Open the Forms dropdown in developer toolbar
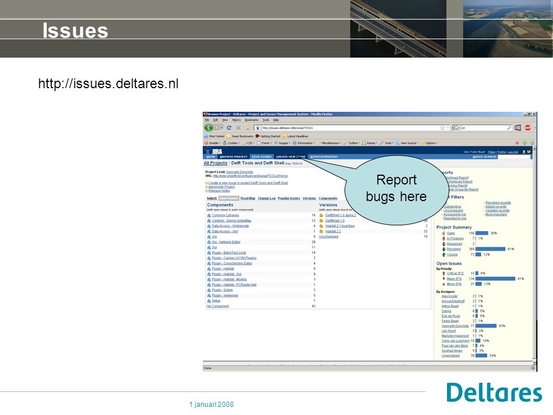The image size is (553, 415). 264,144
